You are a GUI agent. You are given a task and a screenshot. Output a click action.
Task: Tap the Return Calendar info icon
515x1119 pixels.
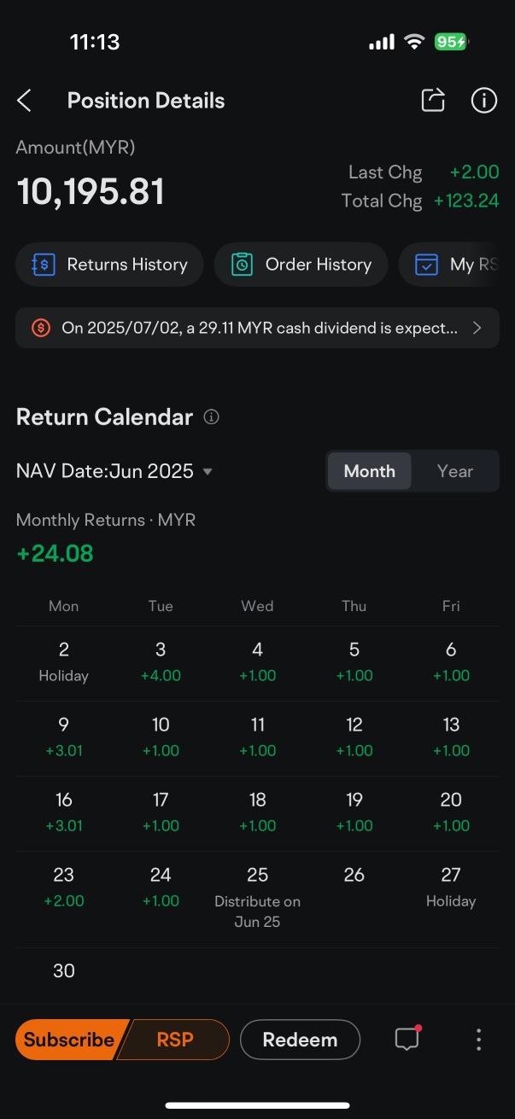(212, 417)
